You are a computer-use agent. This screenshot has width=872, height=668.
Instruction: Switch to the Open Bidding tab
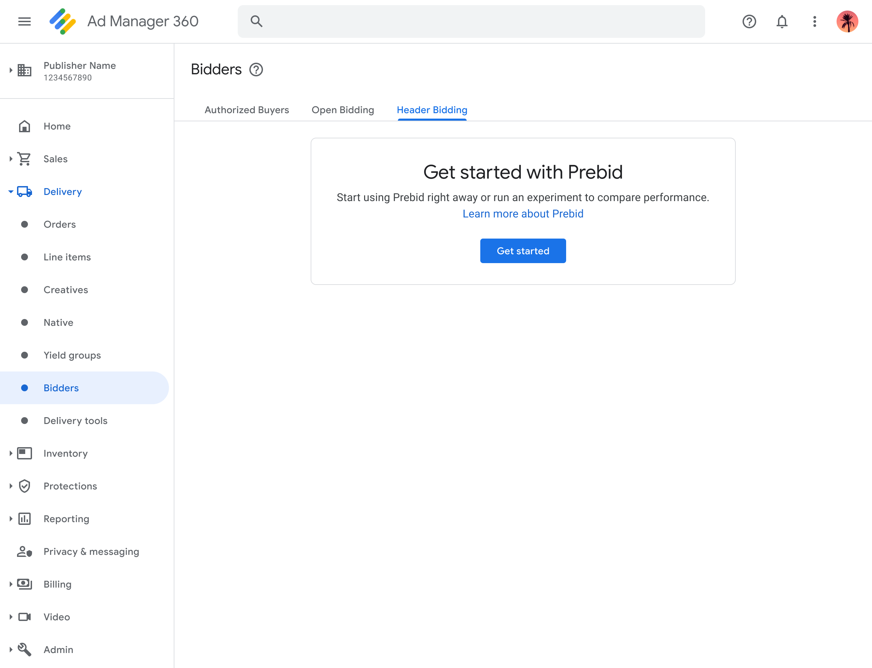342,109
